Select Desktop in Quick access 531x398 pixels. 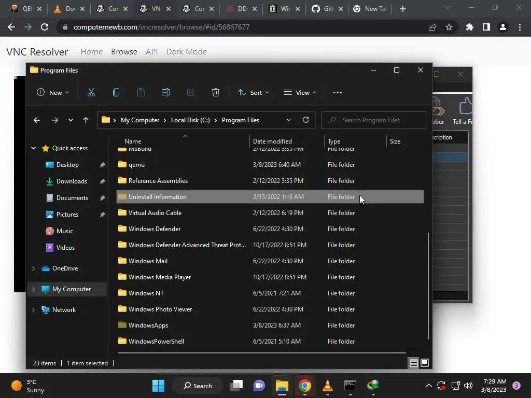coord(67,165)
